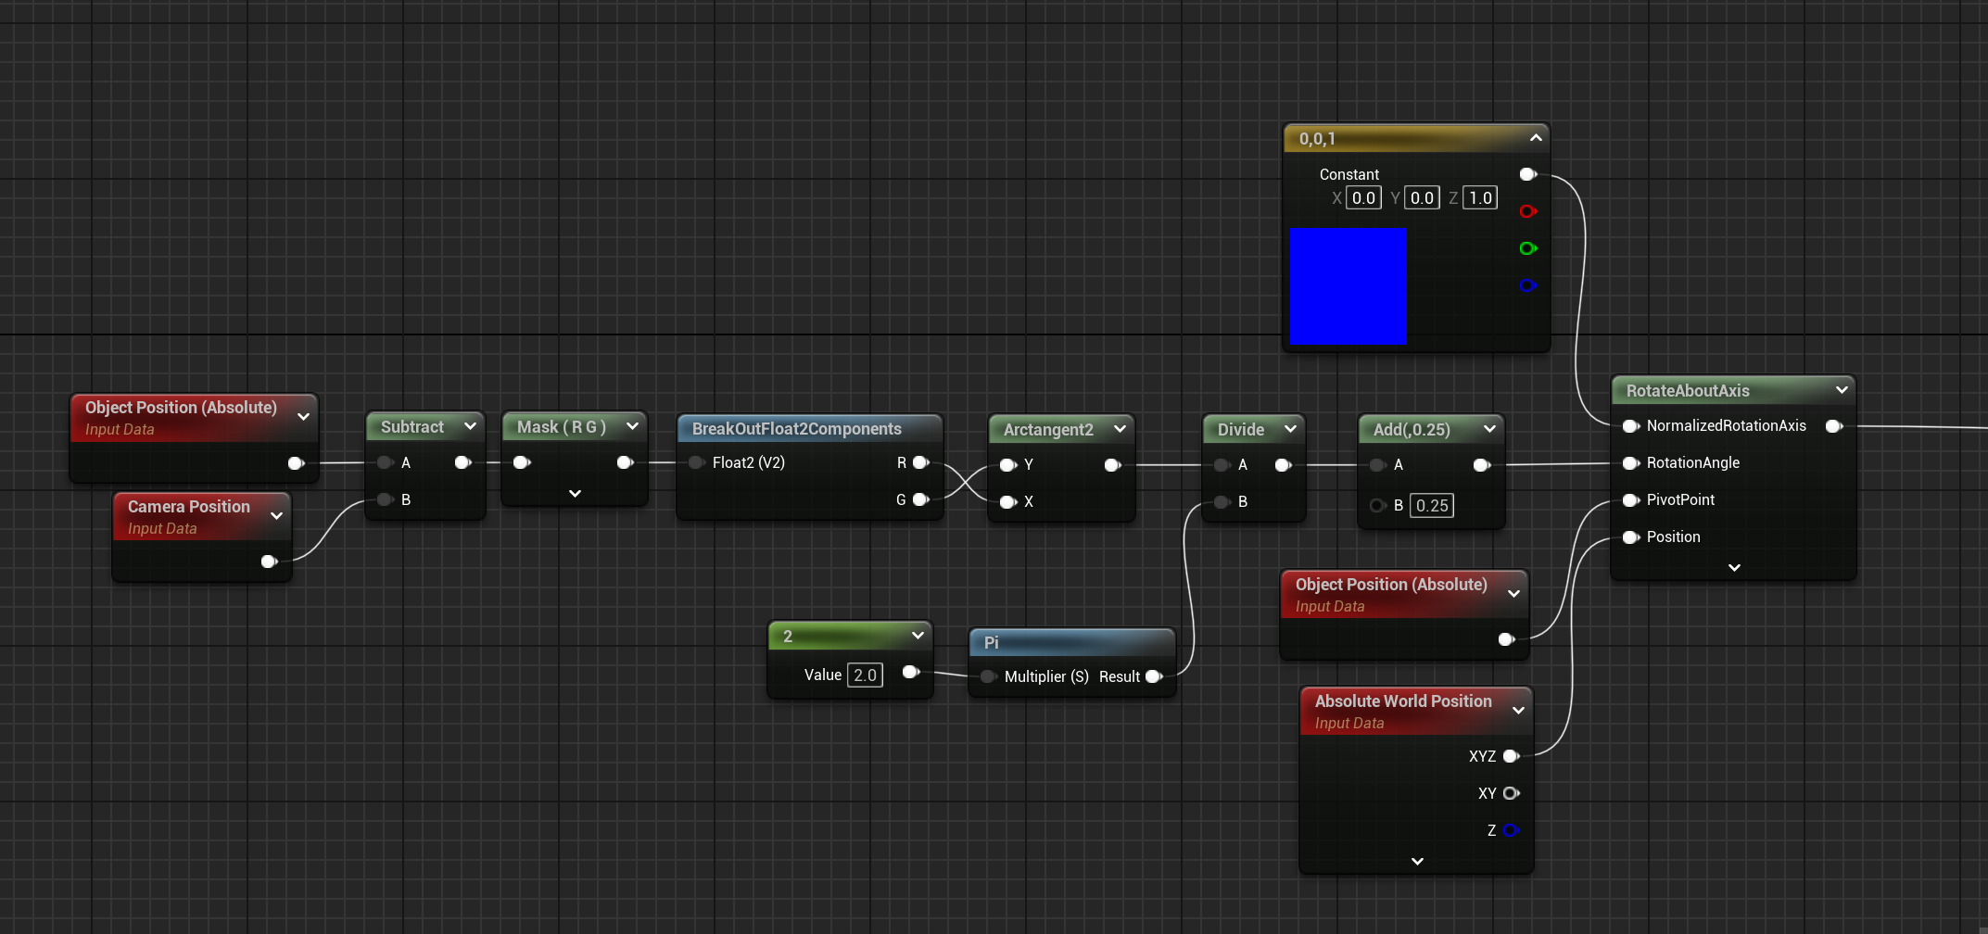Click the A input pin on the Subtract node
This screenshot has width=1988, height=934.
click(x=385, y=462)
